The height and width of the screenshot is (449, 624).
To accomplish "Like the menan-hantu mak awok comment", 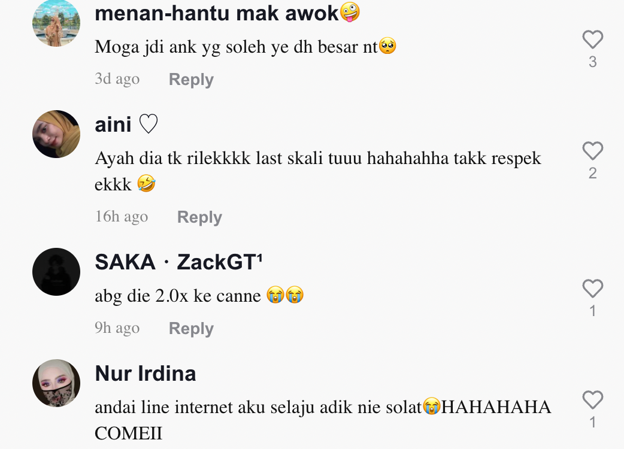I will (593, 40).
